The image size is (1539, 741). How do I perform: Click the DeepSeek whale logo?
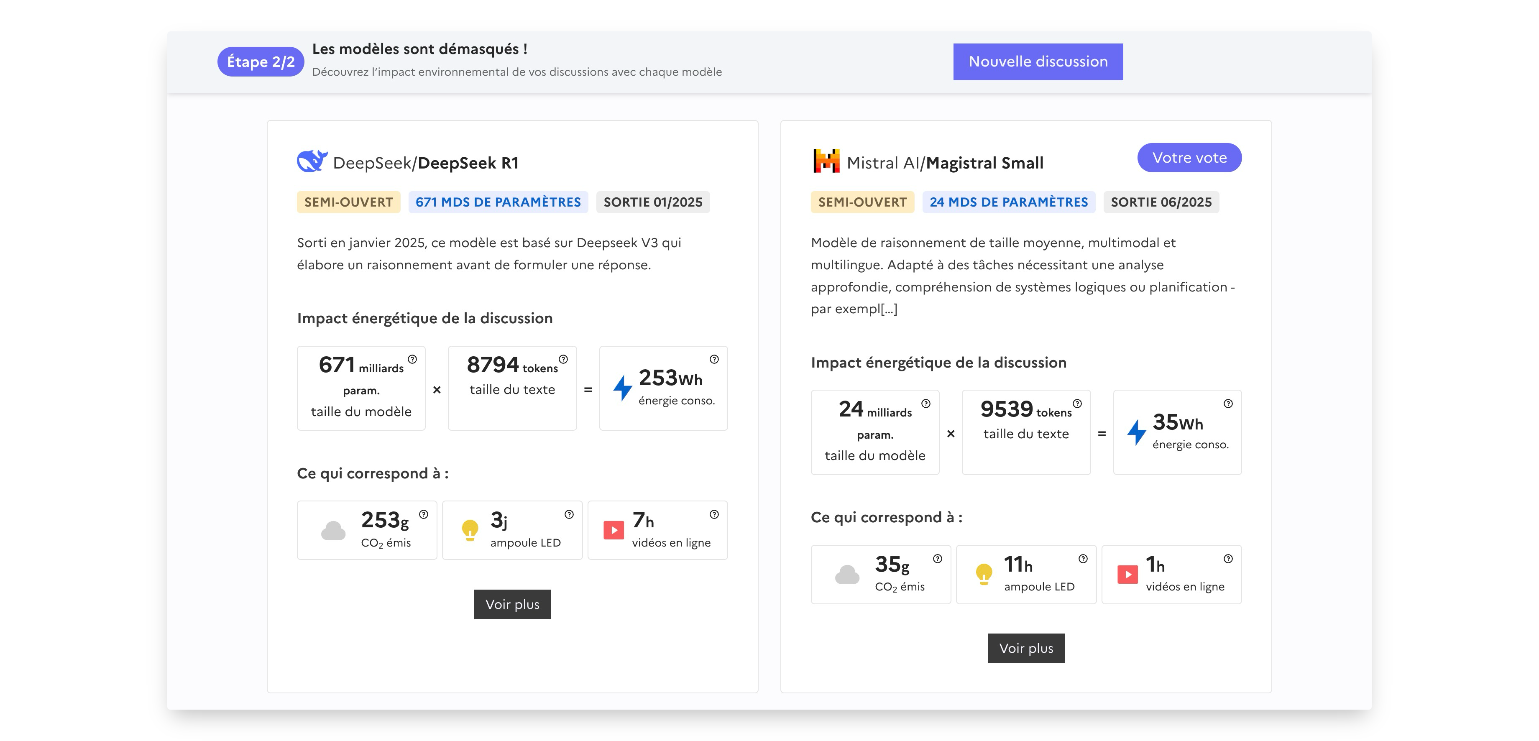pos(312,161)
